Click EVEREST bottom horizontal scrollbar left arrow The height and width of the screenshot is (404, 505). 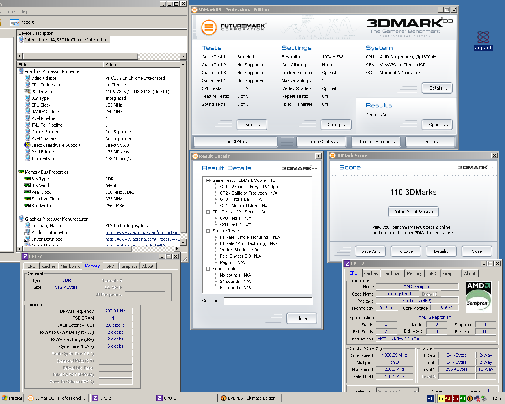[x=20, y=249]
